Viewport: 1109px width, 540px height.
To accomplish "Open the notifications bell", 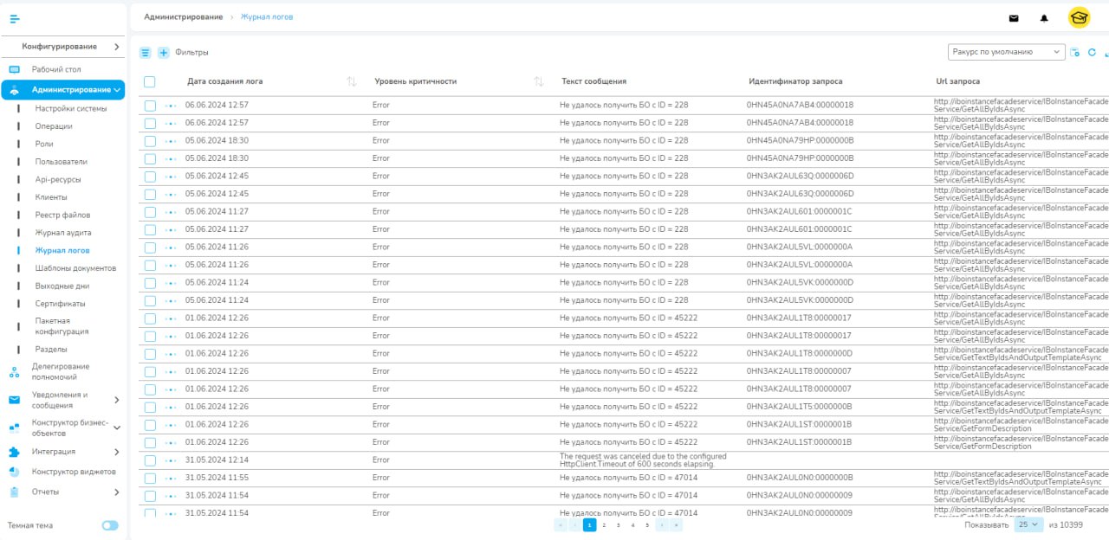I will point(1044,17).
